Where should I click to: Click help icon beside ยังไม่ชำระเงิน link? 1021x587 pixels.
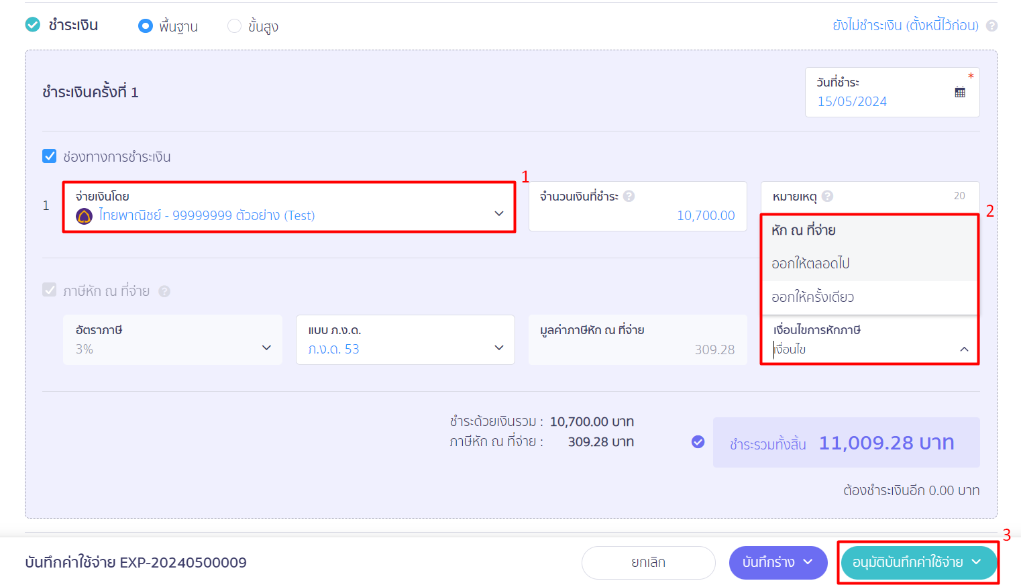point(992,25)
